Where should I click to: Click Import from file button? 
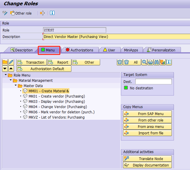(x=147, y=133)
